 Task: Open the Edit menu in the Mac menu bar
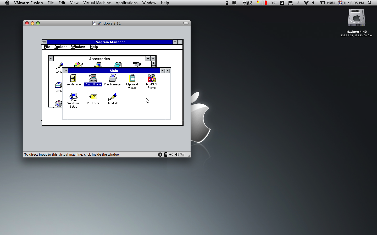coord(62,3)
